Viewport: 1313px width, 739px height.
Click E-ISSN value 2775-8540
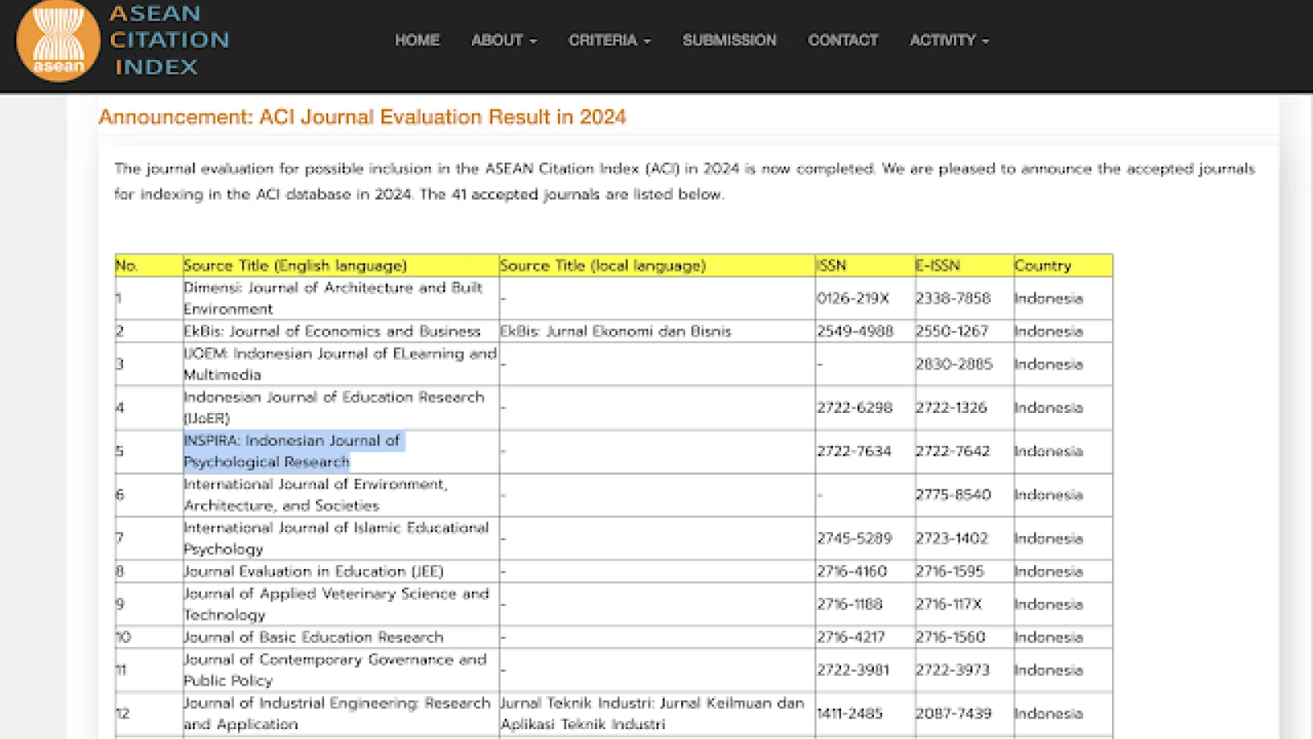coord(953,494)
